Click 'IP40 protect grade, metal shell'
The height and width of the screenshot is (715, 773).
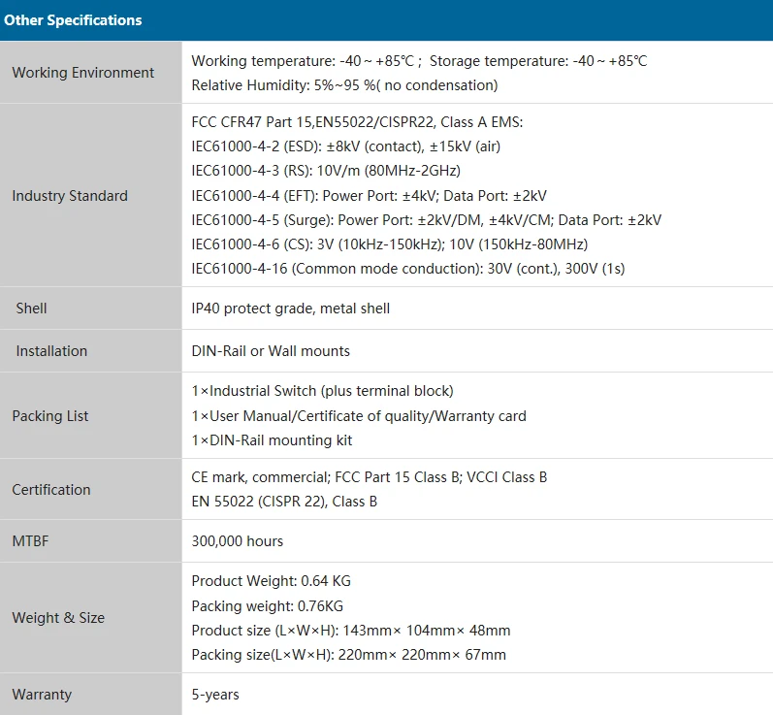290,309
